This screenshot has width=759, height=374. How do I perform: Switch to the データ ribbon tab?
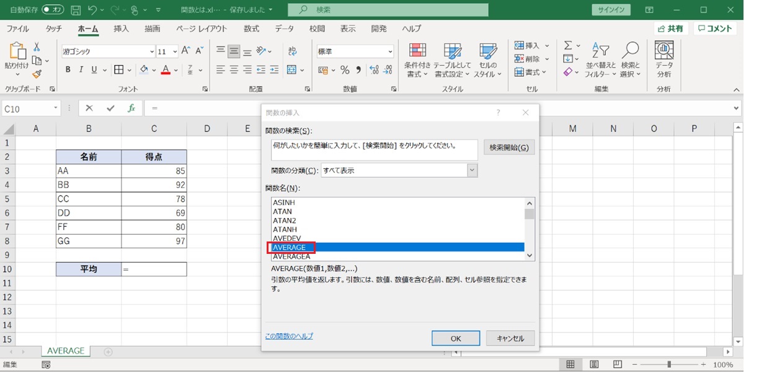coord(285,28)
